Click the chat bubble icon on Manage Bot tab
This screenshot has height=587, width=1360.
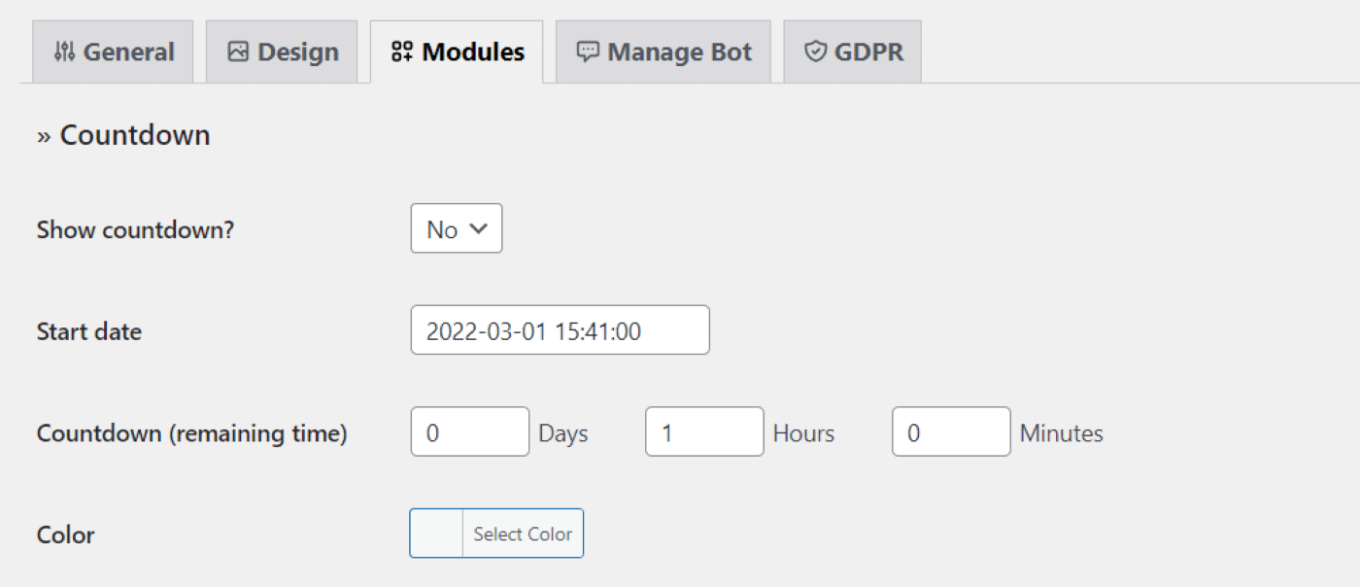pos(588,52)
